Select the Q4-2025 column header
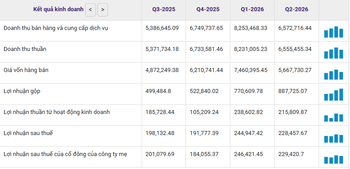 click(x=208, y=9)
